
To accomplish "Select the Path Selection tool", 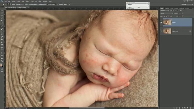I will pos(2,53).
